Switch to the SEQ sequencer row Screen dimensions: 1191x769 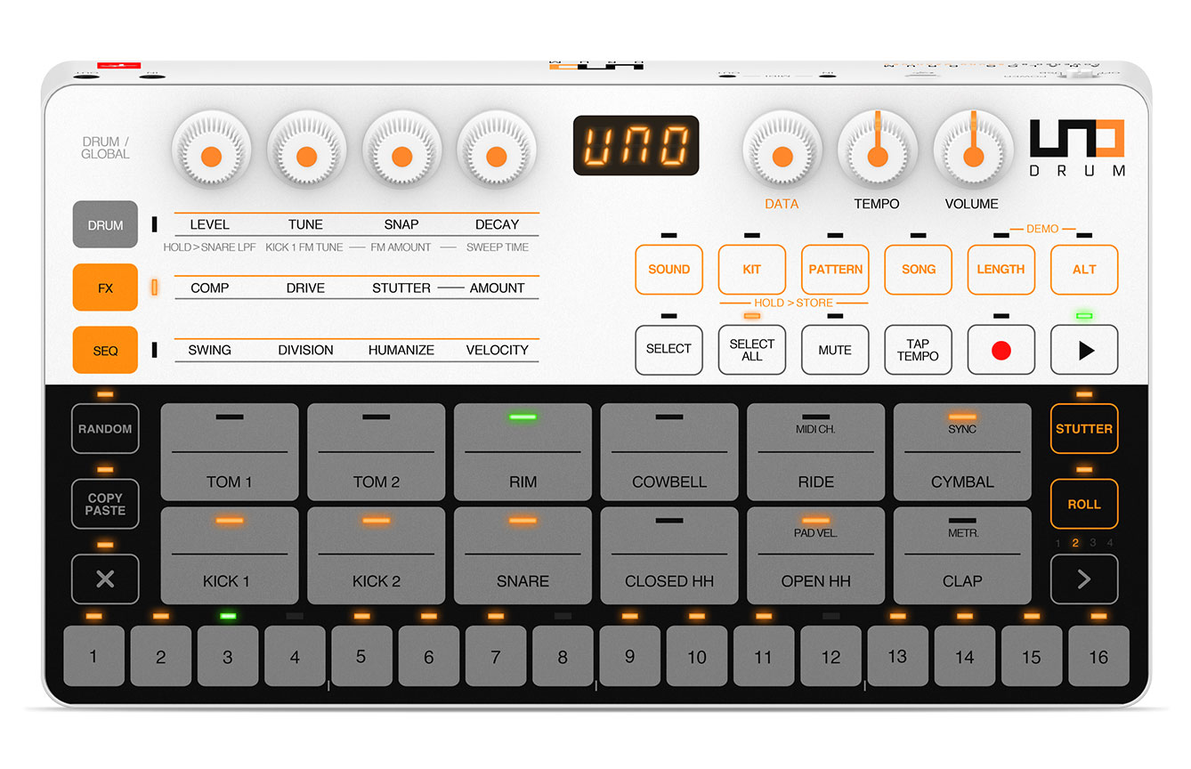[104, 350]
